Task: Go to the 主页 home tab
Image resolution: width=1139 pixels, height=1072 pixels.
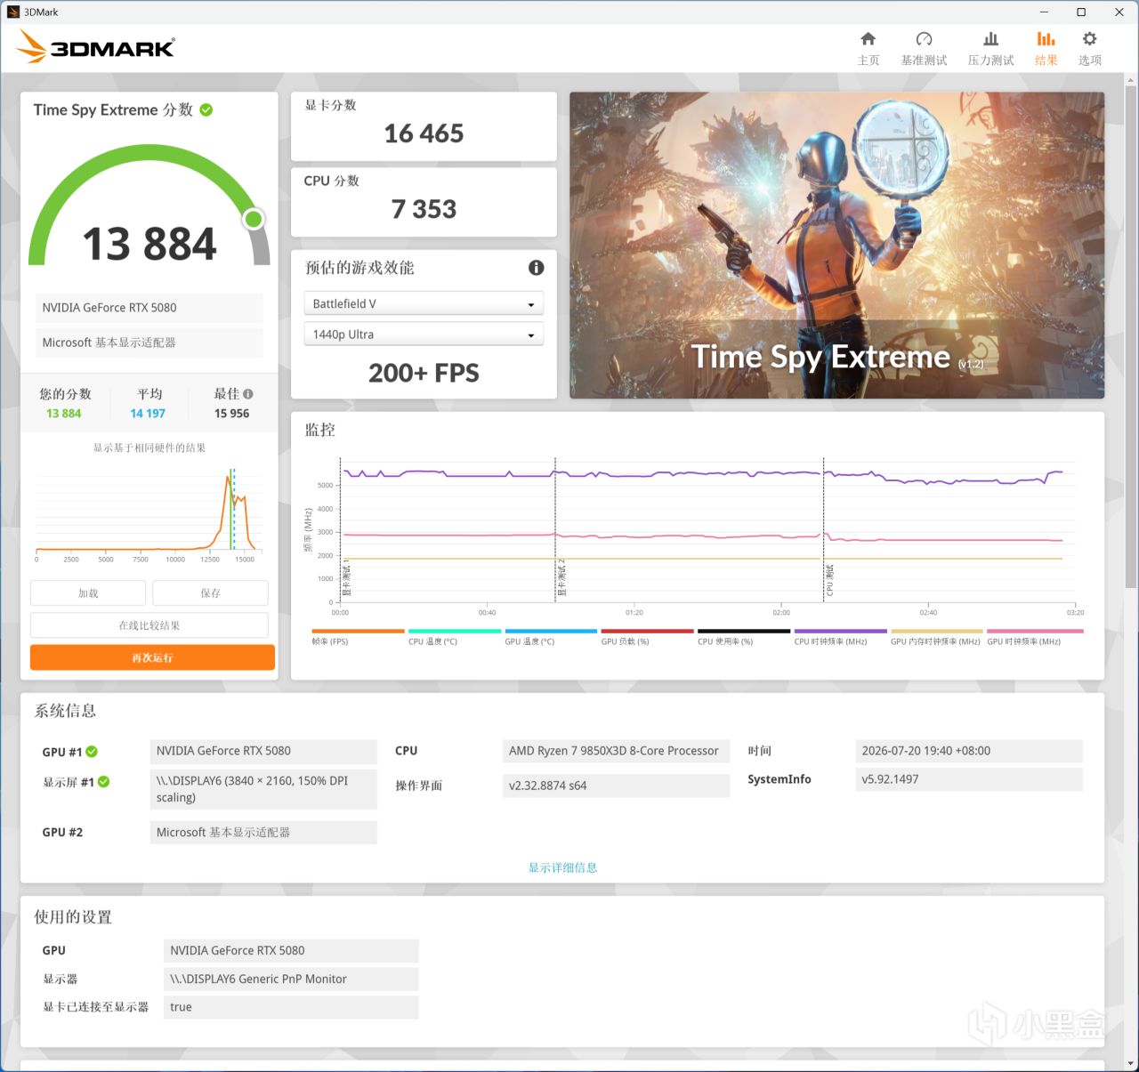Action: pos(868,48)
